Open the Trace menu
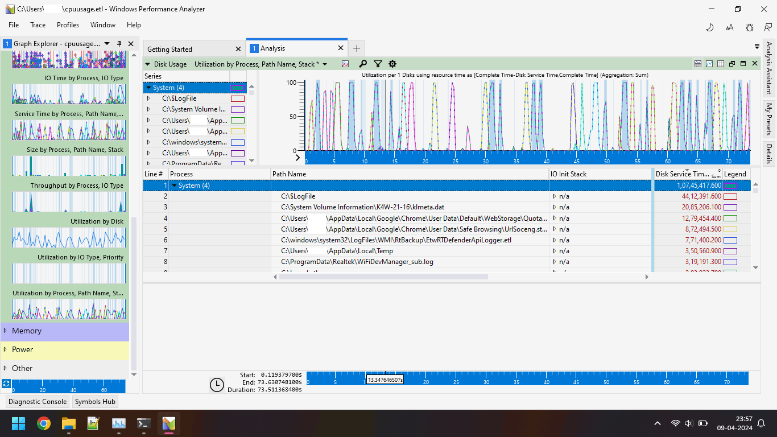Viewport: 777px width, 437px height. (x=38, y=25)
